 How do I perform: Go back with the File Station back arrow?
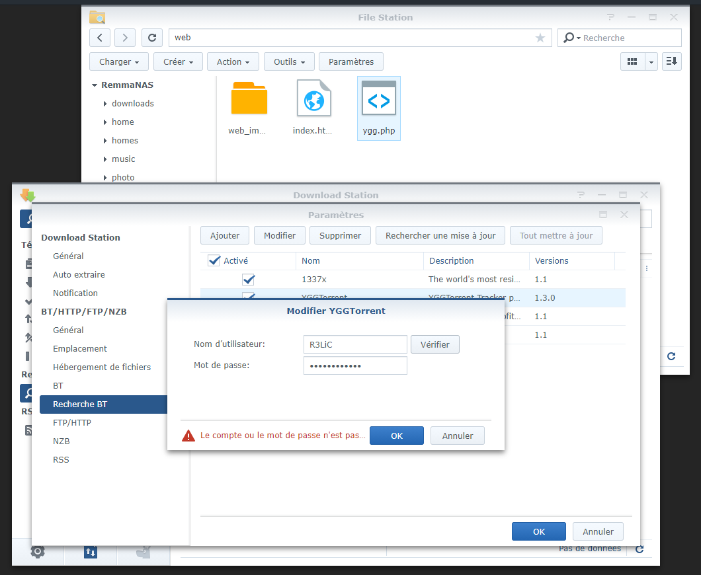[x=100, y=38]
